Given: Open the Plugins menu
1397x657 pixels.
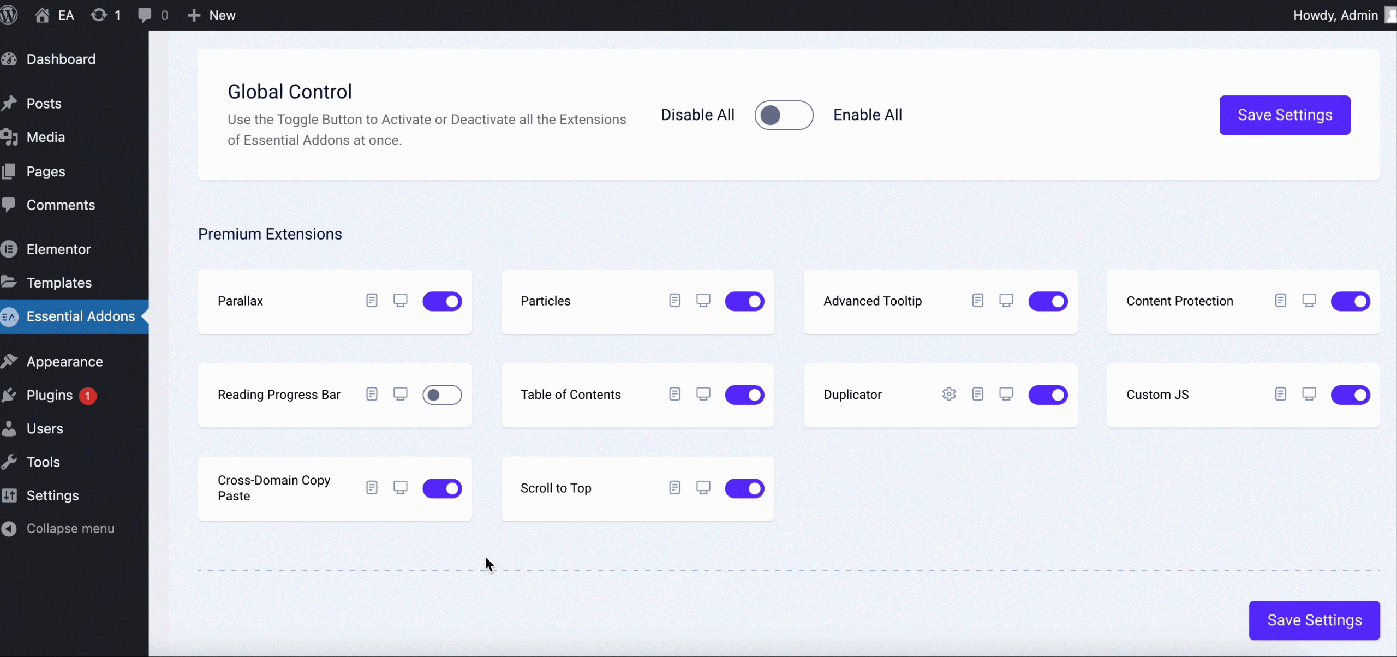Looking at the screenshot, I should [x=74, y=395].
